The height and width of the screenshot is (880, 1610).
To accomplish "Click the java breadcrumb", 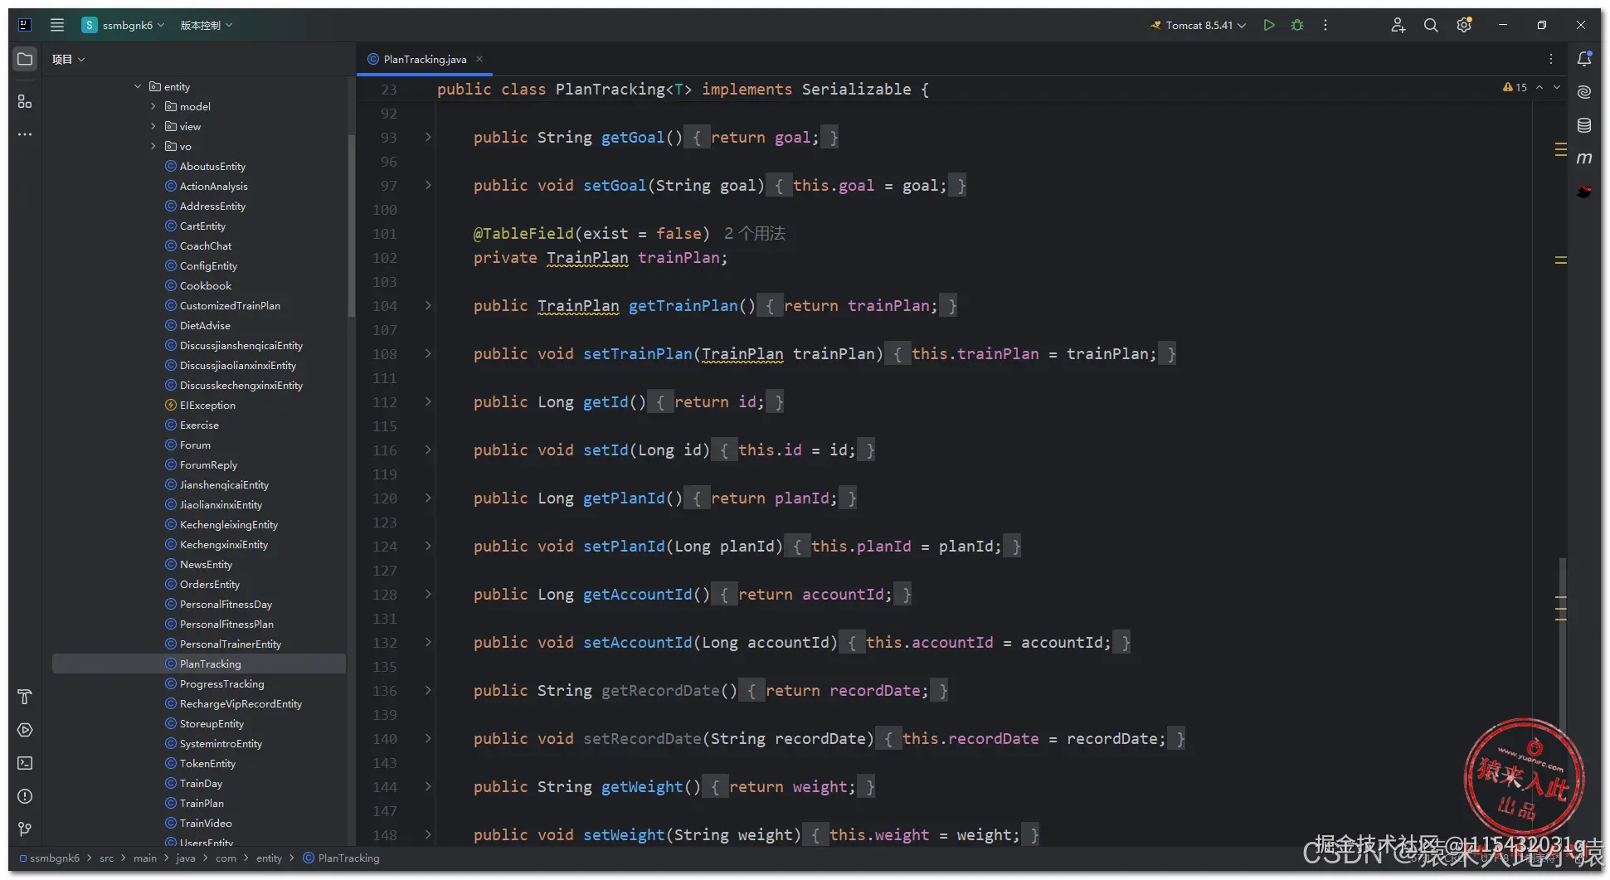I will pos(186,858).
